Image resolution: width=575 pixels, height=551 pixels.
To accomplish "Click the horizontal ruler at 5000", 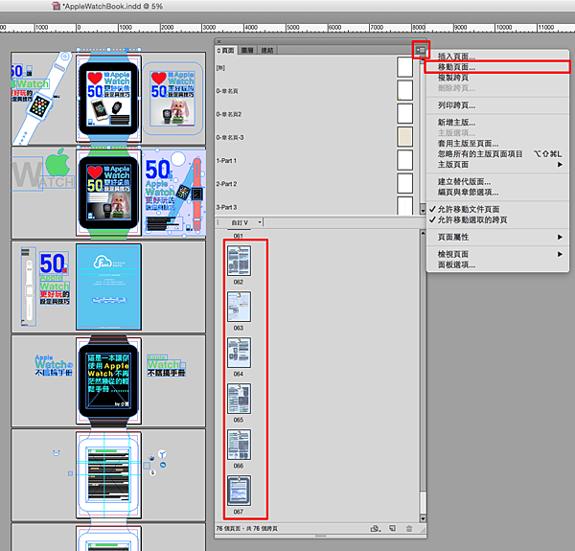I will (293, 28).
